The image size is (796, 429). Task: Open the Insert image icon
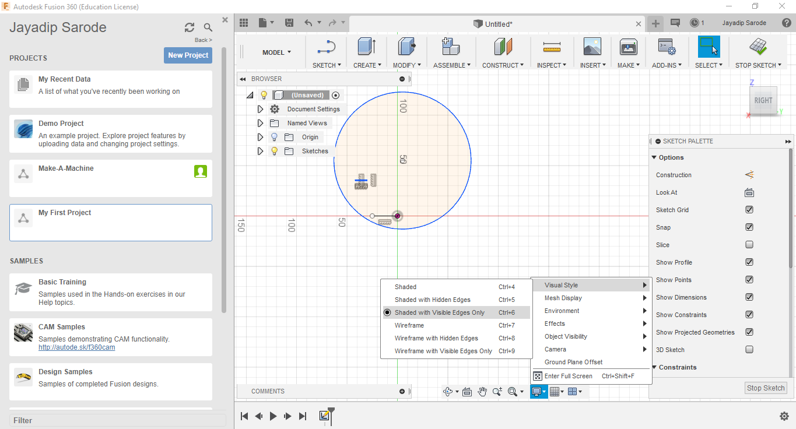(592, 47)
